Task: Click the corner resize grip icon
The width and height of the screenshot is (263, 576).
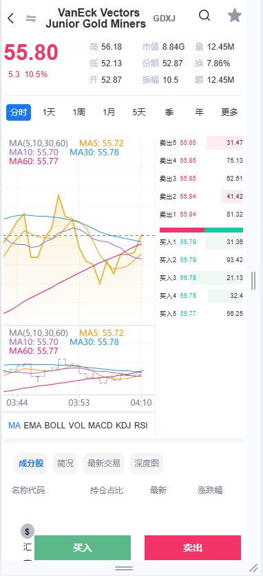Action: click(x=254, y=568)
